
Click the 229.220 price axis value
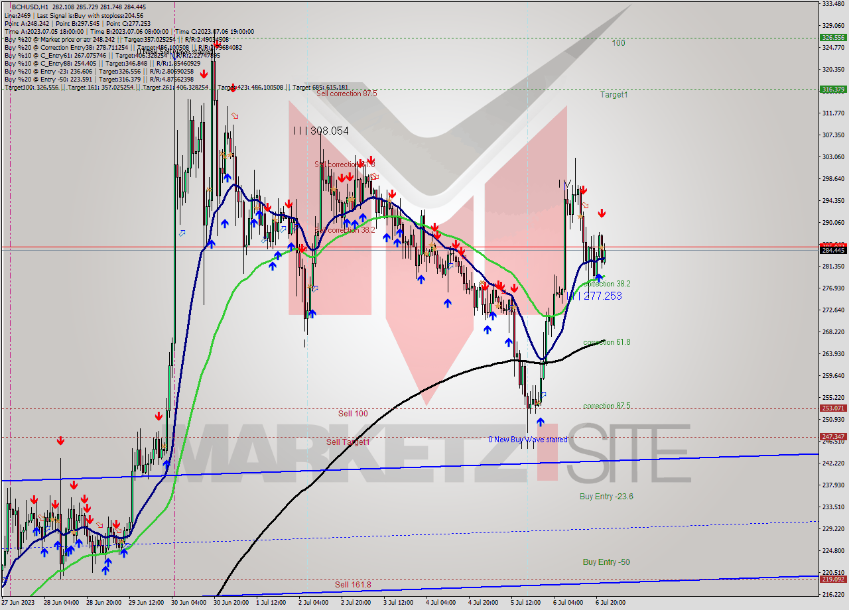[x=833, y=529]
